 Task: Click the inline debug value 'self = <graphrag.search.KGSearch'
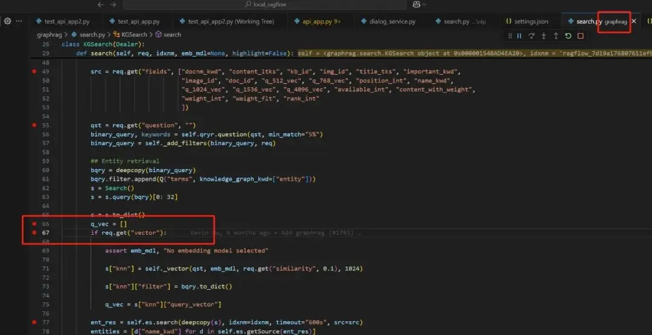411,53
